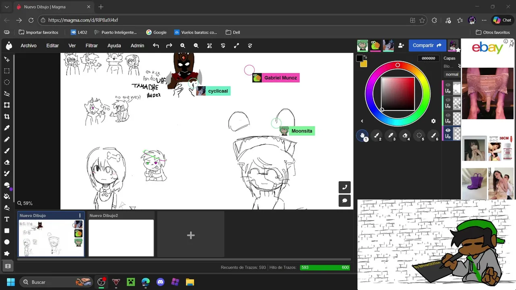Open the Admin menu
516x290 pixels.
click(x=137, y=46)
